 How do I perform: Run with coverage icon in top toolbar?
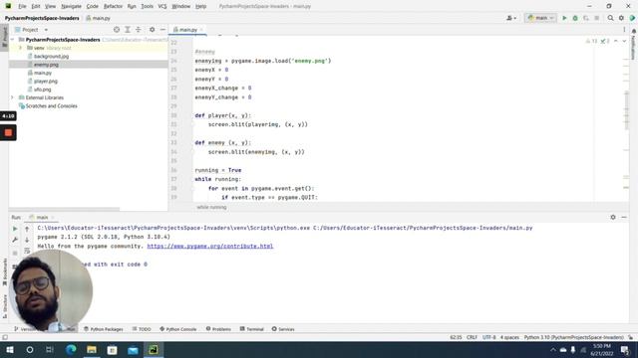click(x=586, y=18)
